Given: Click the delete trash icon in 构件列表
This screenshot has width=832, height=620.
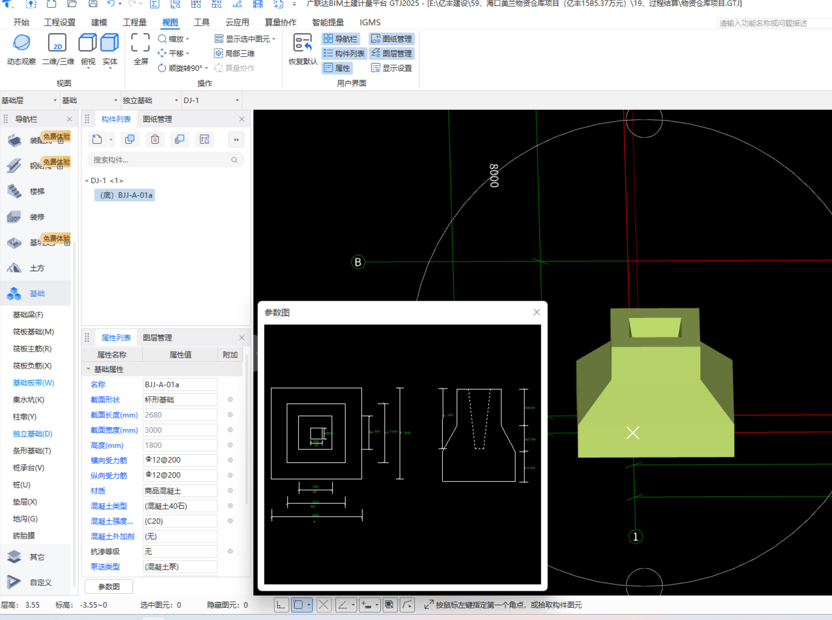Looking at the screenshot, I should 155,140.
